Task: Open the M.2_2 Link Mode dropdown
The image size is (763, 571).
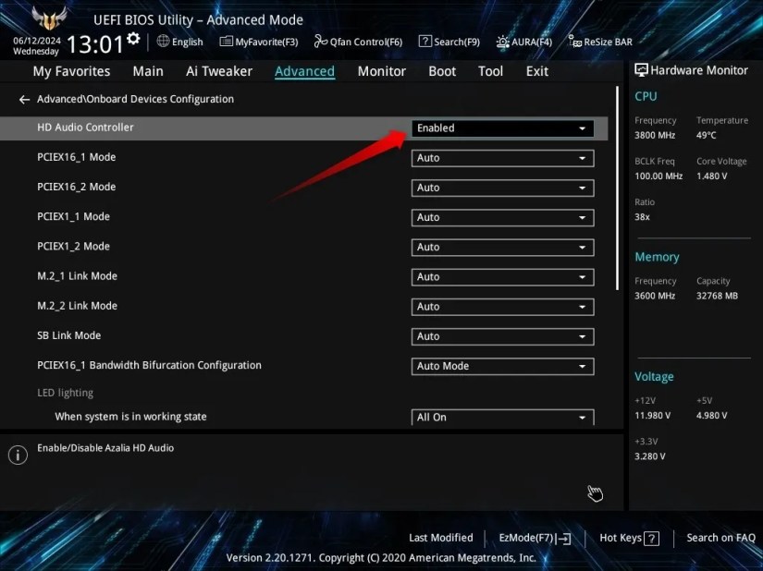Action: (x=503, y=307)
